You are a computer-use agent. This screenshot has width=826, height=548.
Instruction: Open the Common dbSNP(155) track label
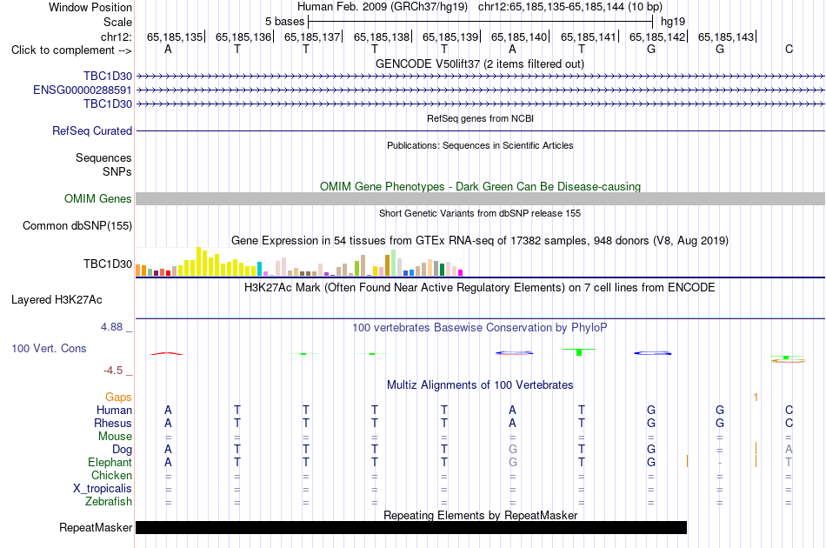77,225
